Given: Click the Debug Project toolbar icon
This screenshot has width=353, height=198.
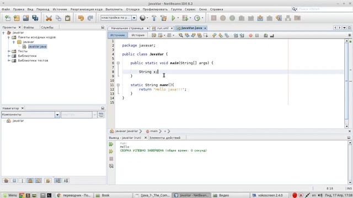Looking at the screenshot, I should pyautogui.click(x=185, y=18).
